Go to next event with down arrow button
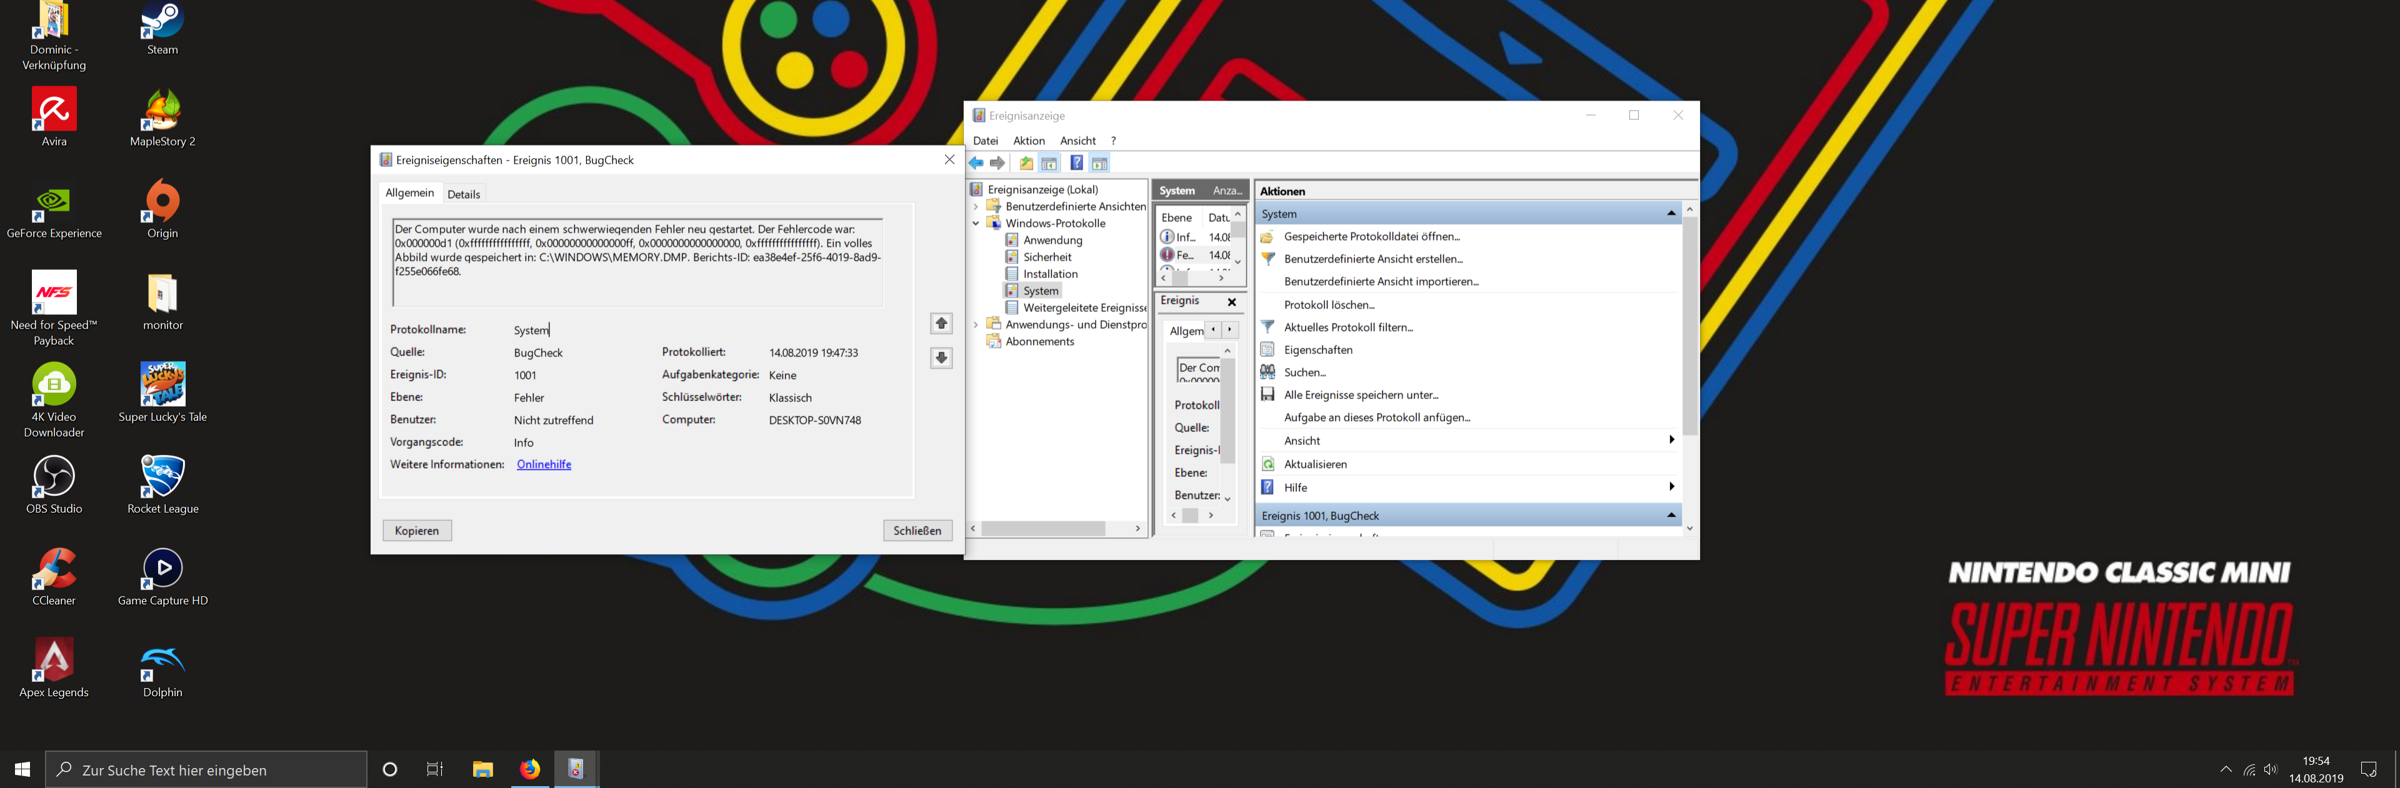Image resolution: width=2400 pixels, height=788 pixels. 941,357
